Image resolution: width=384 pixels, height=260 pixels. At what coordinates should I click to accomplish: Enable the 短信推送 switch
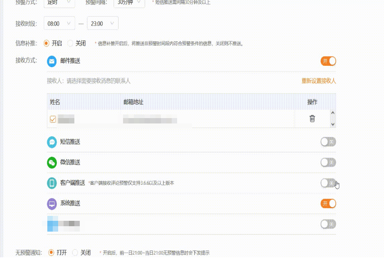328,142
